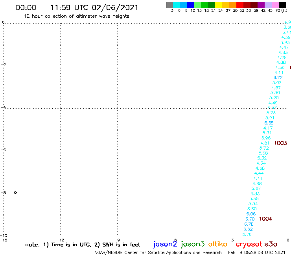Click the 4.47 wave height value

[284, 48]
